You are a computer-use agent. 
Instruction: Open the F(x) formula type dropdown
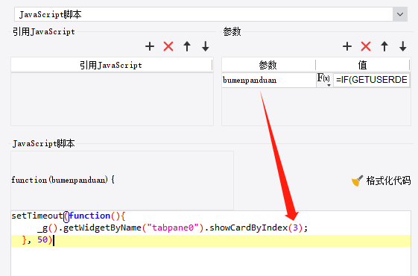click(324, 80)
